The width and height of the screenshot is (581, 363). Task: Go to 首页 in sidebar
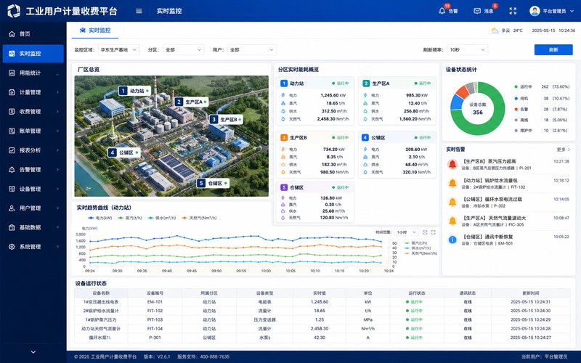tap(33, 34)
